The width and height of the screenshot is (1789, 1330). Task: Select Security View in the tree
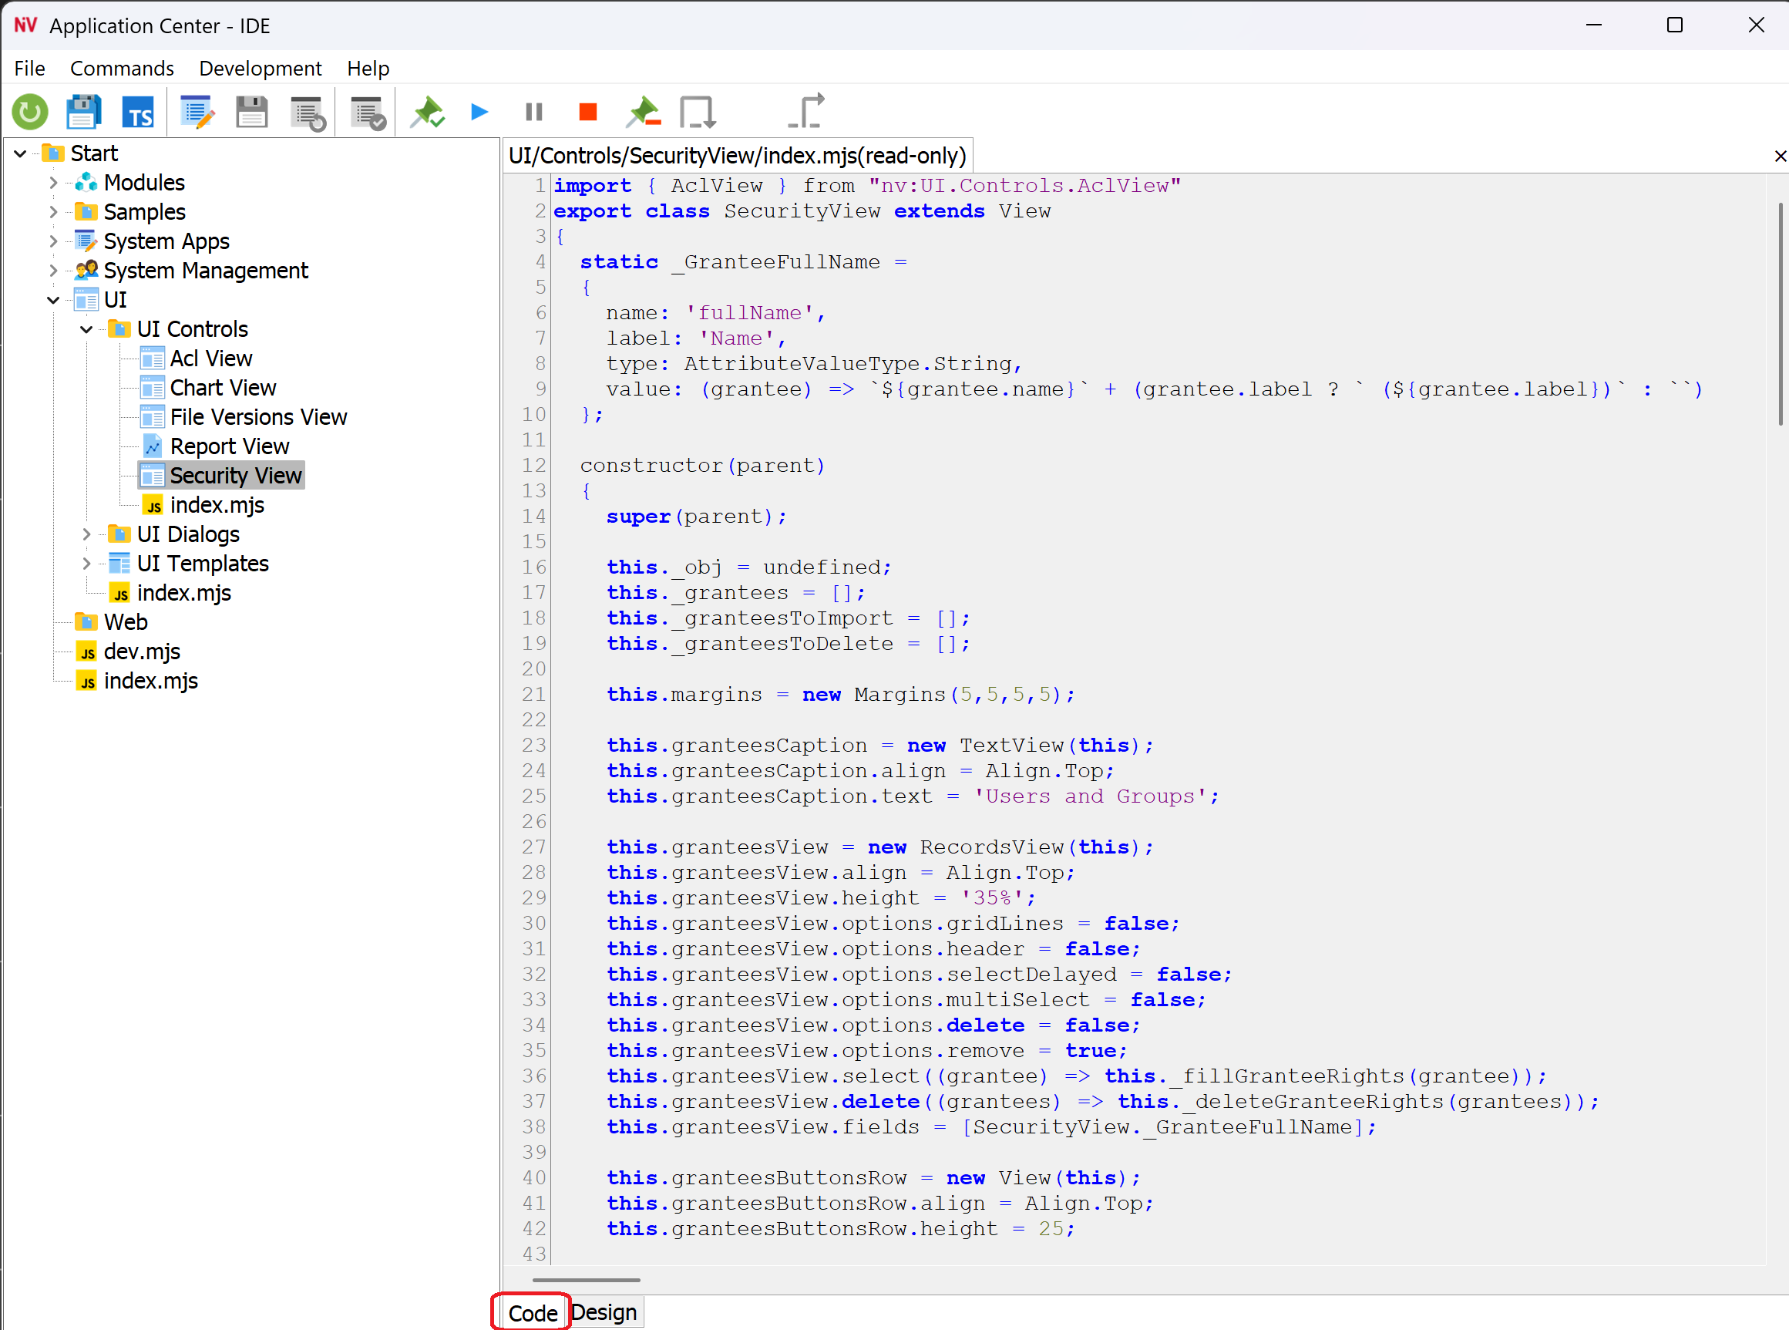coord(235,475)
